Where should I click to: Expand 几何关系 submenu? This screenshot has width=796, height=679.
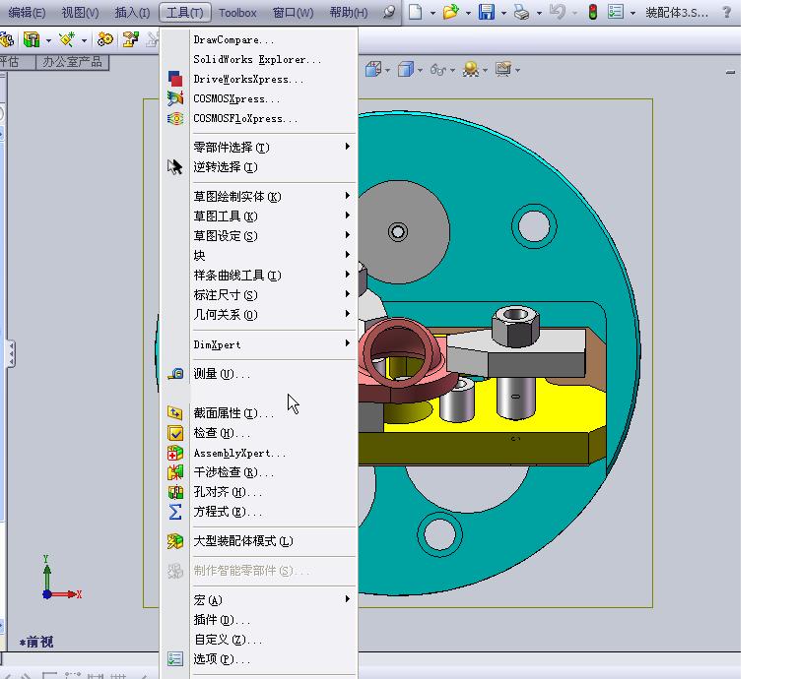[x=272, y=315]
